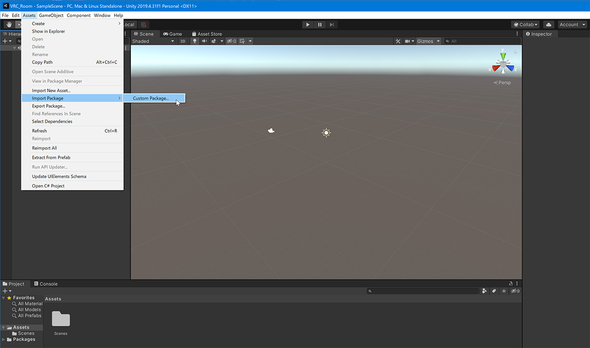The width and height of the screenshot is (590, 348).
Task: Open the Help menu
Action: pyautogui.click(x=118, y=15)
